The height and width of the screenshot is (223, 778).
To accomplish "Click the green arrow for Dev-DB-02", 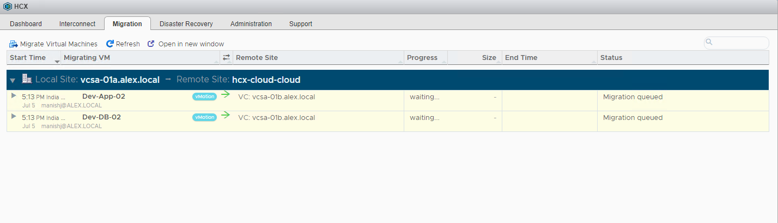I will (226, 116).
